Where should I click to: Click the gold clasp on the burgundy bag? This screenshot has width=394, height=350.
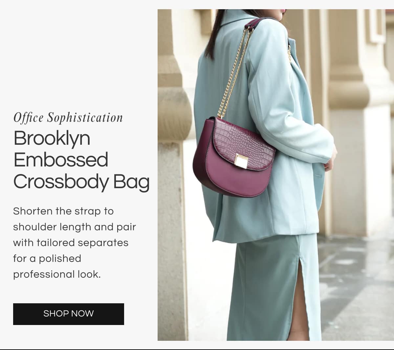click(x=241, y=161)
